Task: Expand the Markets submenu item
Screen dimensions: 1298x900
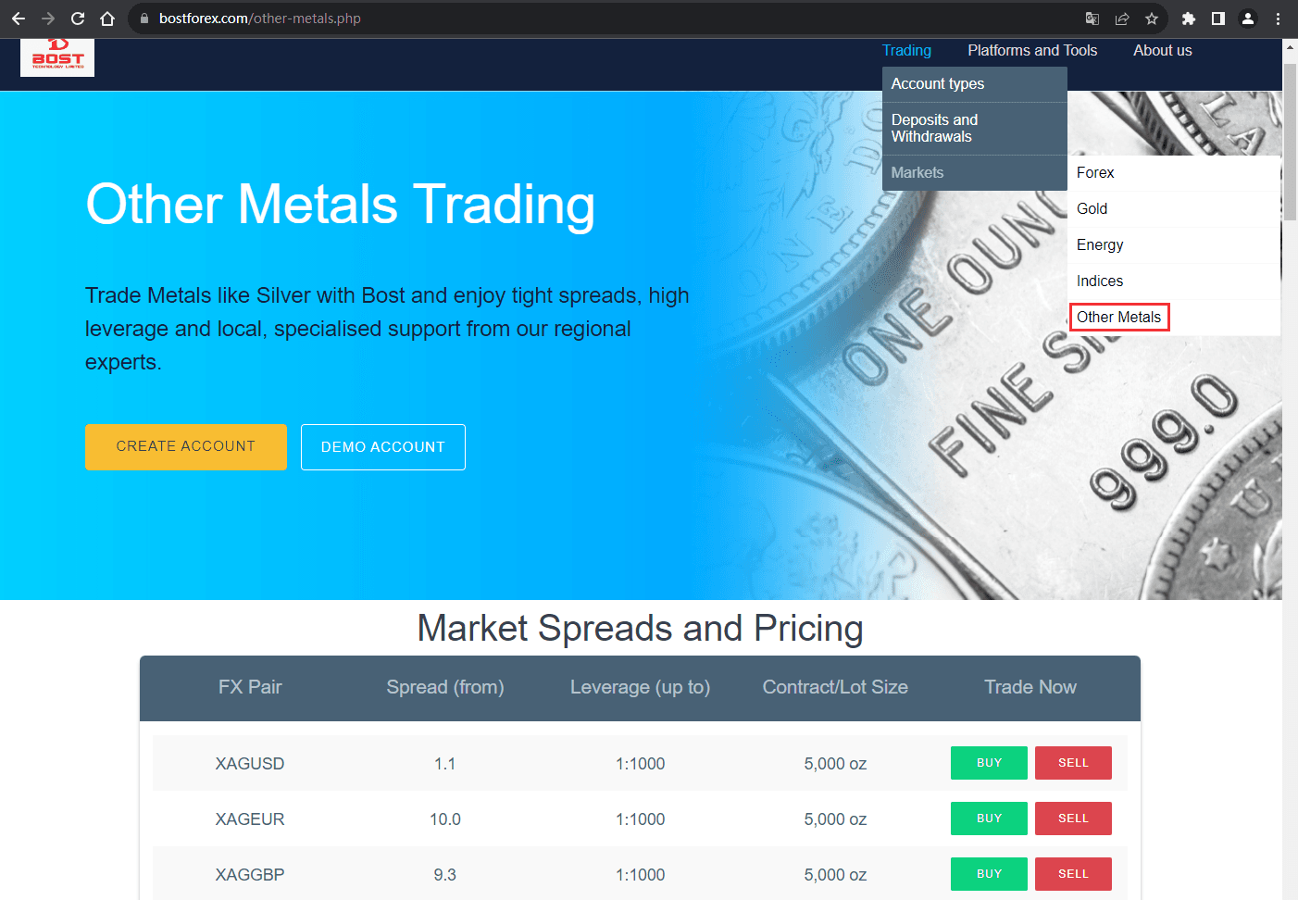Action: click(x=975, y=173)
